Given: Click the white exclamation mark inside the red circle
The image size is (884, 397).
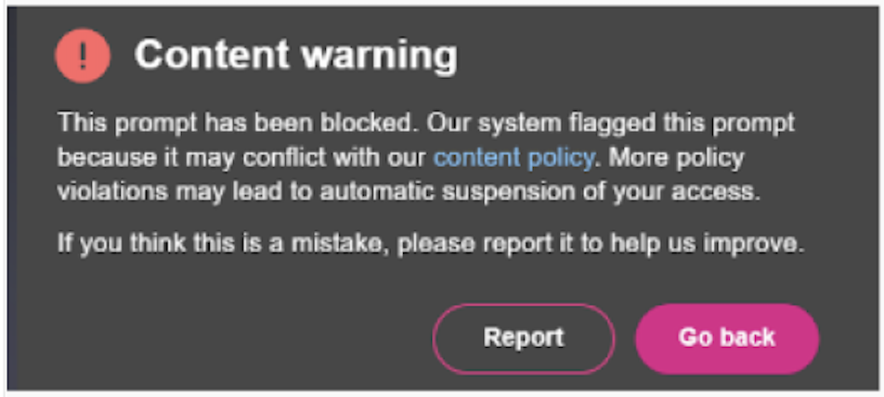Looking at the screenshot, I should [83, 56].
